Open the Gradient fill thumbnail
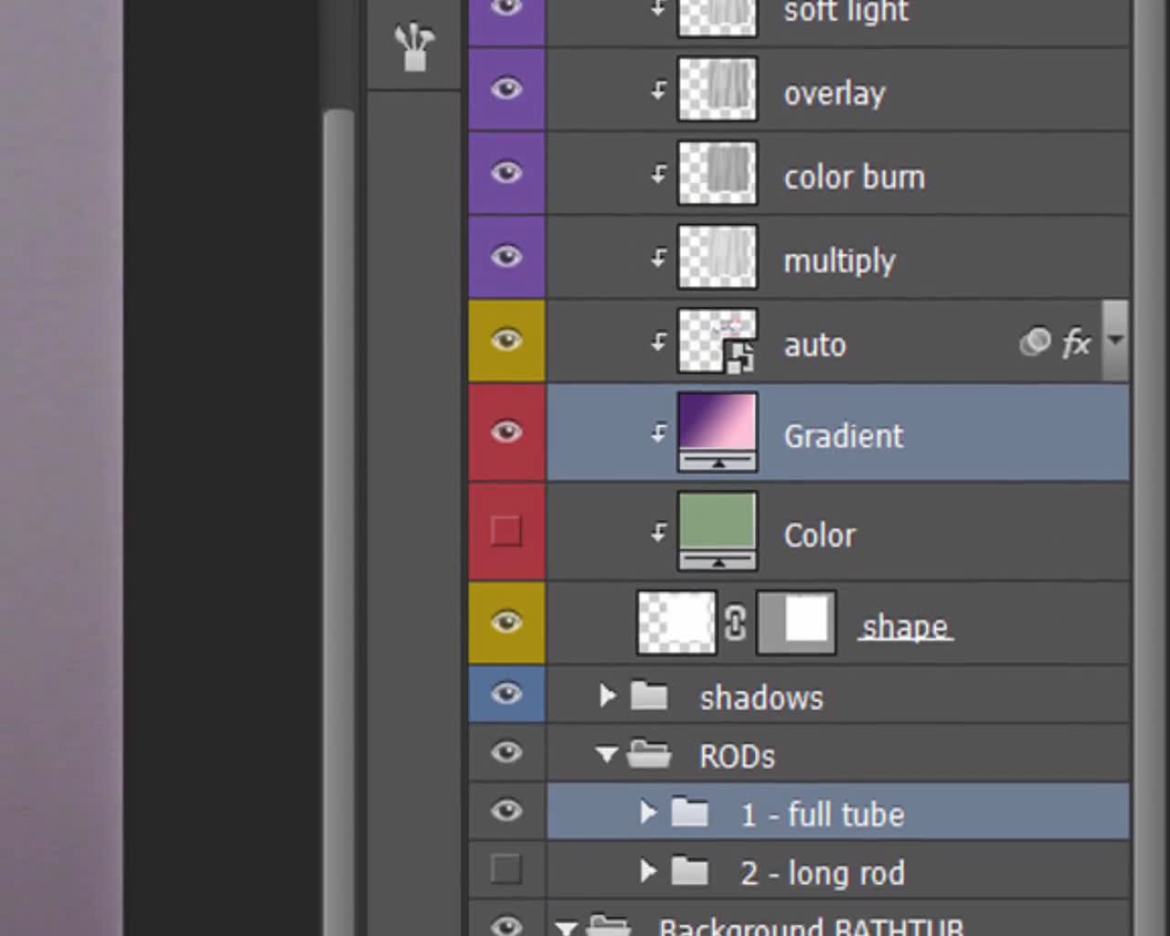This screenshot has height=936, width=1170. (718, 431)
